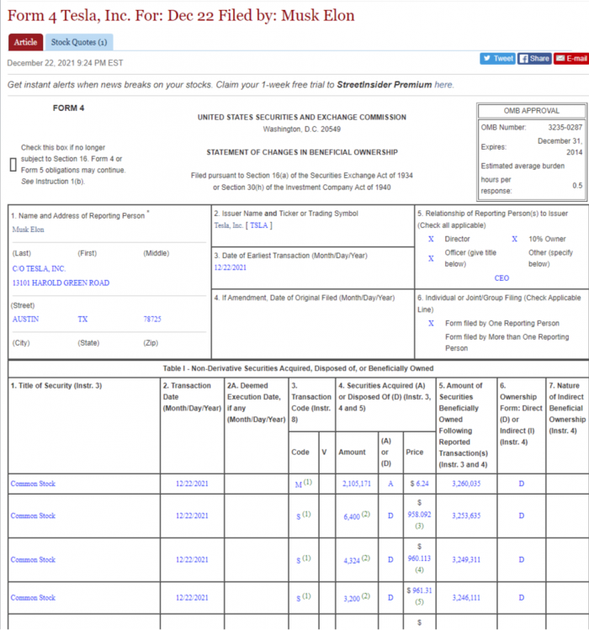Click the C/O TESLA, INC. address line
Viewport: 589px width, 630px height.
click(40, 268)
